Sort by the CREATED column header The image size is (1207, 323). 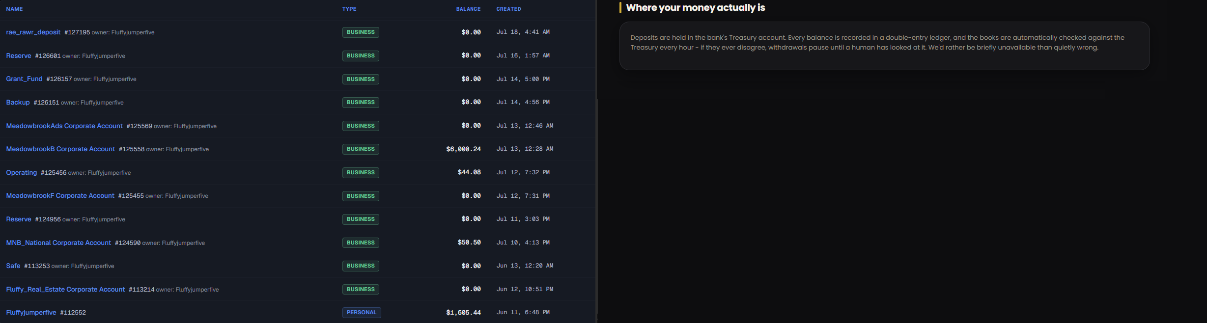click(x=508, y=9)
